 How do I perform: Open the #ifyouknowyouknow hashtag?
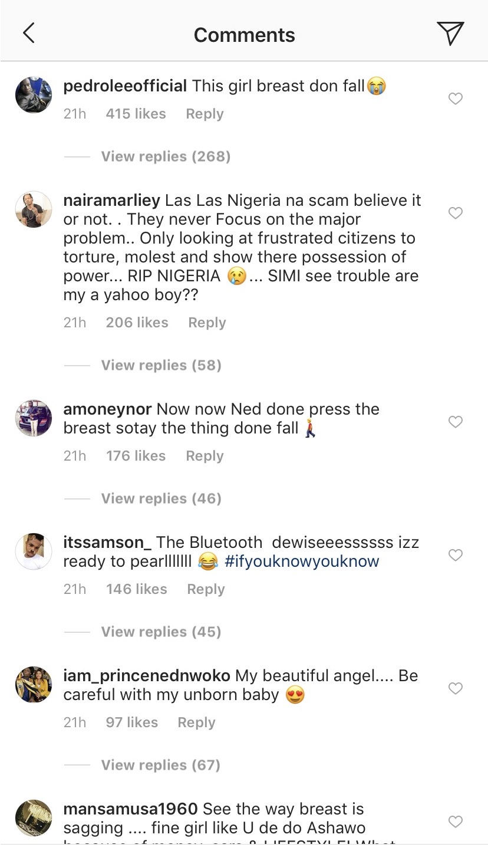pyautogui.click(x=302, y=561)
